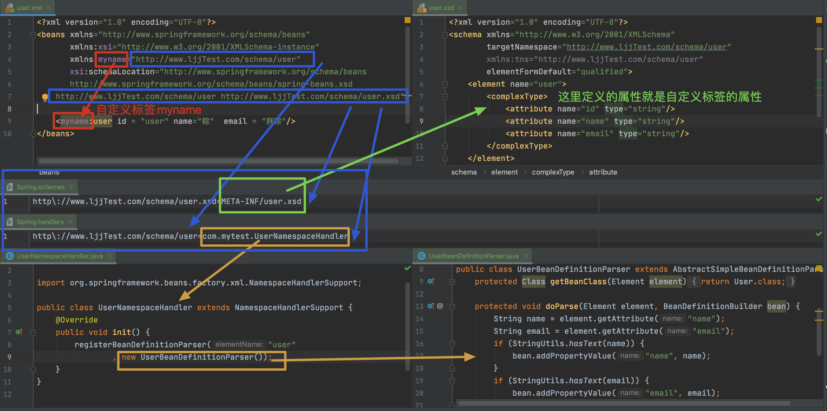Click "registerBeanDefinitionParser" method call
Viewport: 827px width, 411px height.
coord(141,345)
